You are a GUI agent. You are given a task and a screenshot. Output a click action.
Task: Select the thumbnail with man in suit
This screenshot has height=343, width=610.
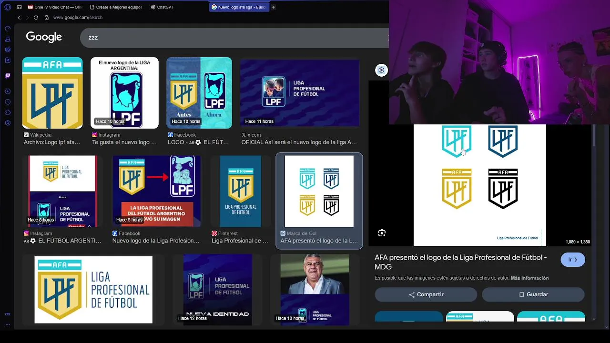(315, 290)
